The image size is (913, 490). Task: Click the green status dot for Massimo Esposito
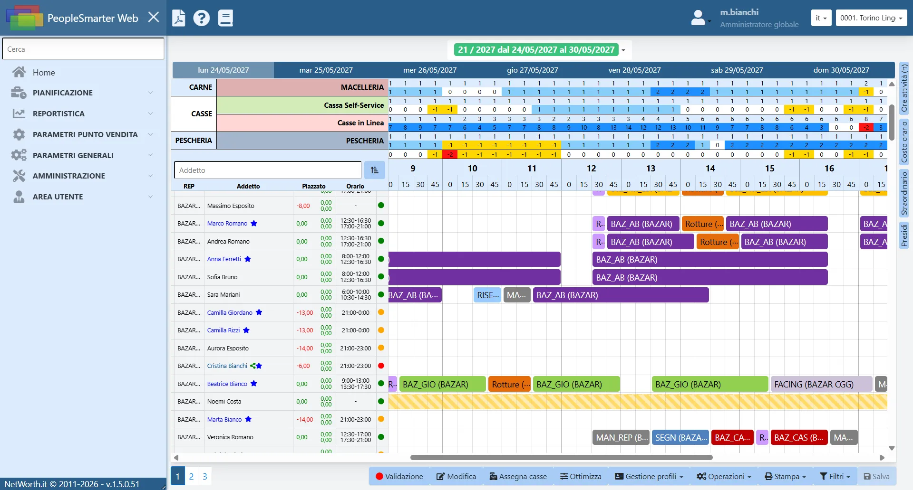[381, 206]
